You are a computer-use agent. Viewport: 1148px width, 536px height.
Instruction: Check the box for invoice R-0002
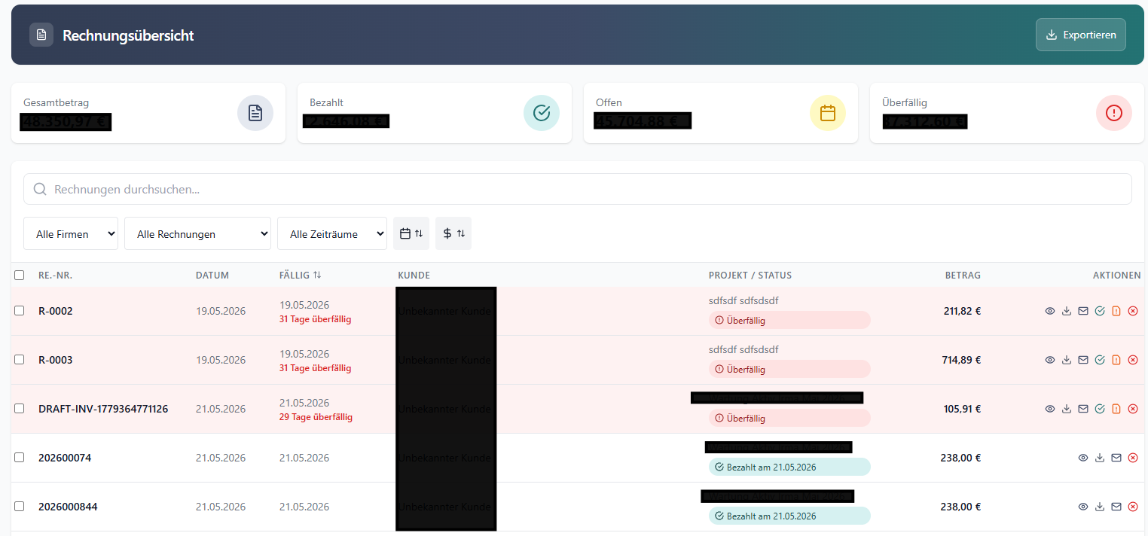[x=20, y=311]
